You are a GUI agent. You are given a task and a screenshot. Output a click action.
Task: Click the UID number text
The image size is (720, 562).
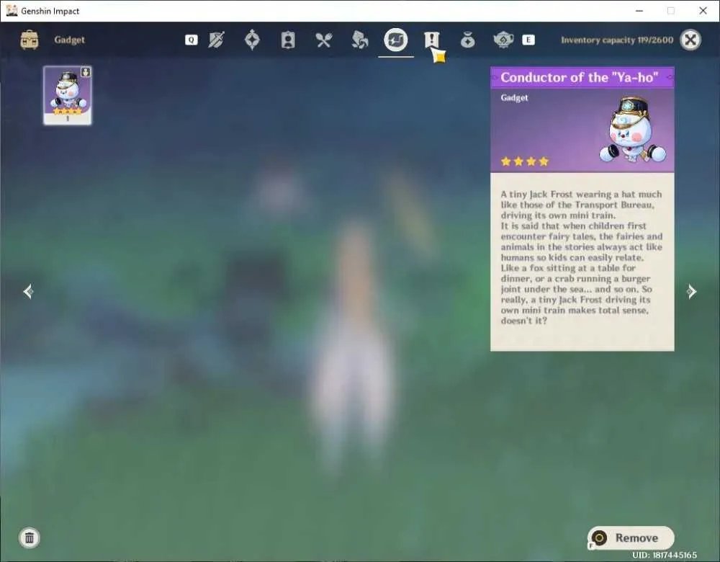665,555
